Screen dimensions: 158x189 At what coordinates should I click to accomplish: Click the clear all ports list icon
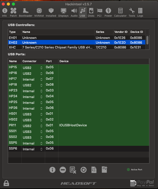click(73, 170)
